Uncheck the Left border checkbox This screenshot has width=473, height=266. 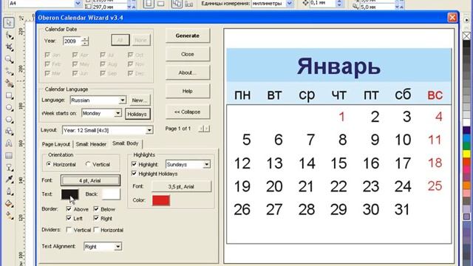point(69,218)
